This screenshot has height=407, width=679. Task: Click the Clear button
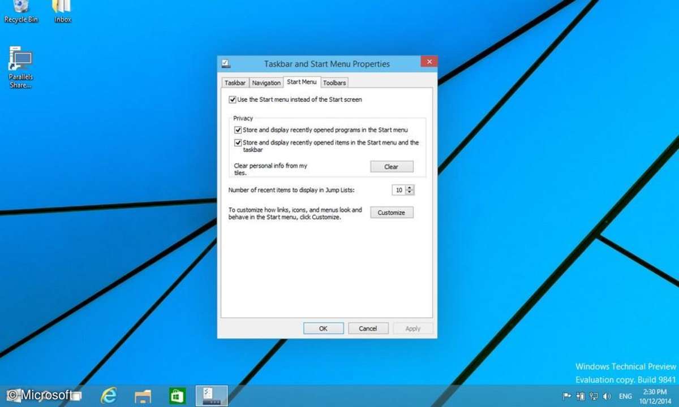pos(392,167)
